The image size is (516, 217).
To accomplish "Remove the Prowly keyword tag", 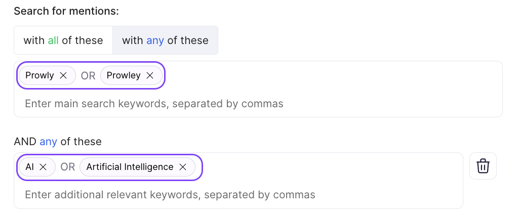I will pos(63,75).
